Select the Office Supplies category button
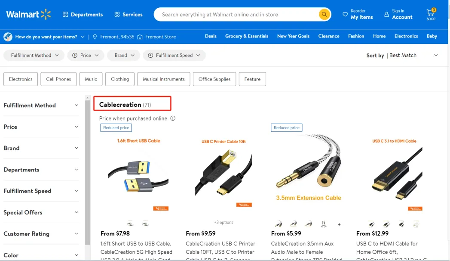The image size is (450, 261). pos(214,79)
